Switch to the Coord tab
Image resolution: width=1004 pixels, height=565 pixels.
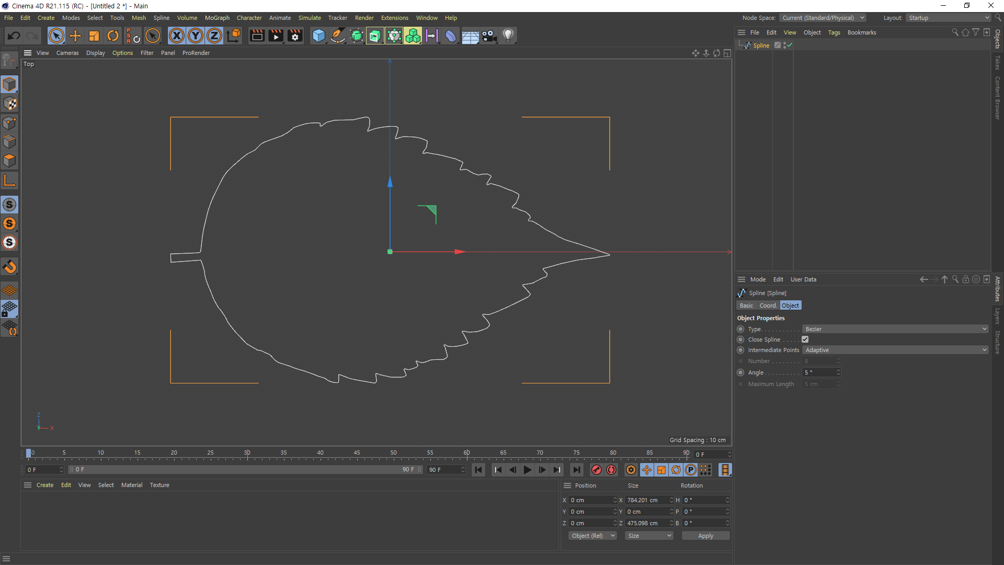pyautogui.click(x=768, y=306)
